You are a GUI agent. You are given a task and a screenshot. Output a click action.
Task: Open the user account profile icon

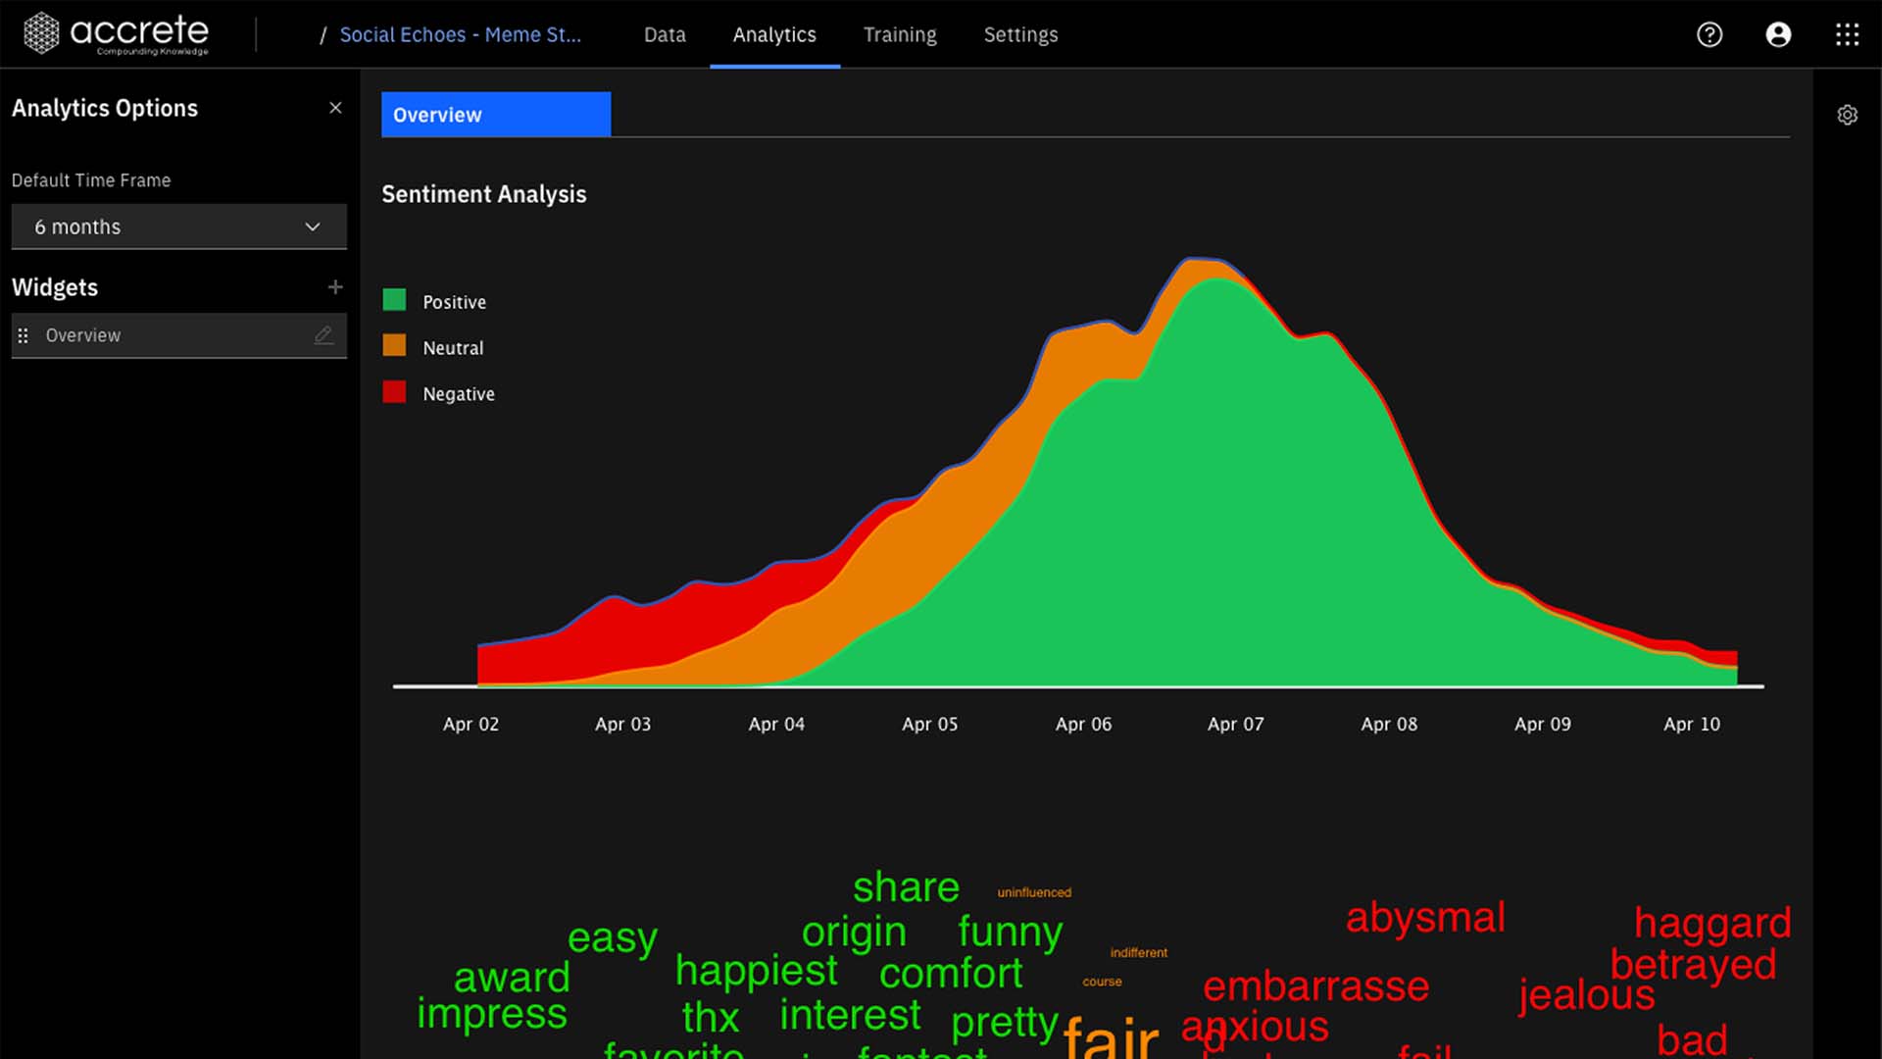pos(1778,35)
